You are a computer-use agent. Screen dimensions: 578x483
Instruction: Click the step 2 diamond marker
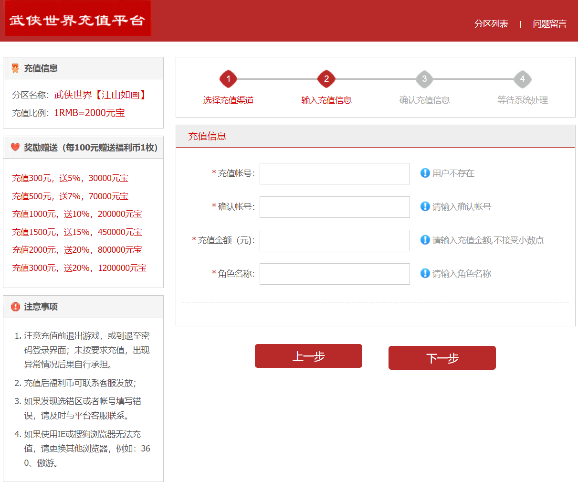coord(326,79)
